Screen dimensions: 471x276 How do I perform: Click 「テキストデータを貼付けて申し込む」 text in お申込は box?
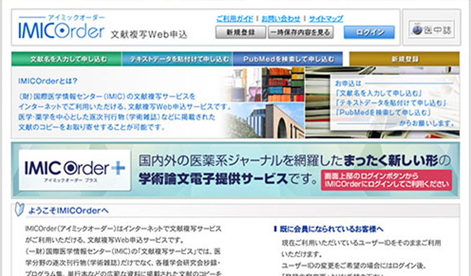point(391,103)
